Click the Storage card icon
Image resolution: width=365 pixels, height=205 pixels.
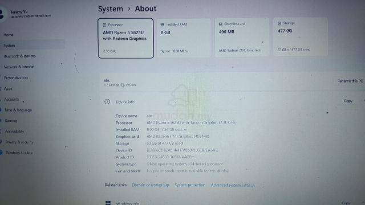[279, 23]
